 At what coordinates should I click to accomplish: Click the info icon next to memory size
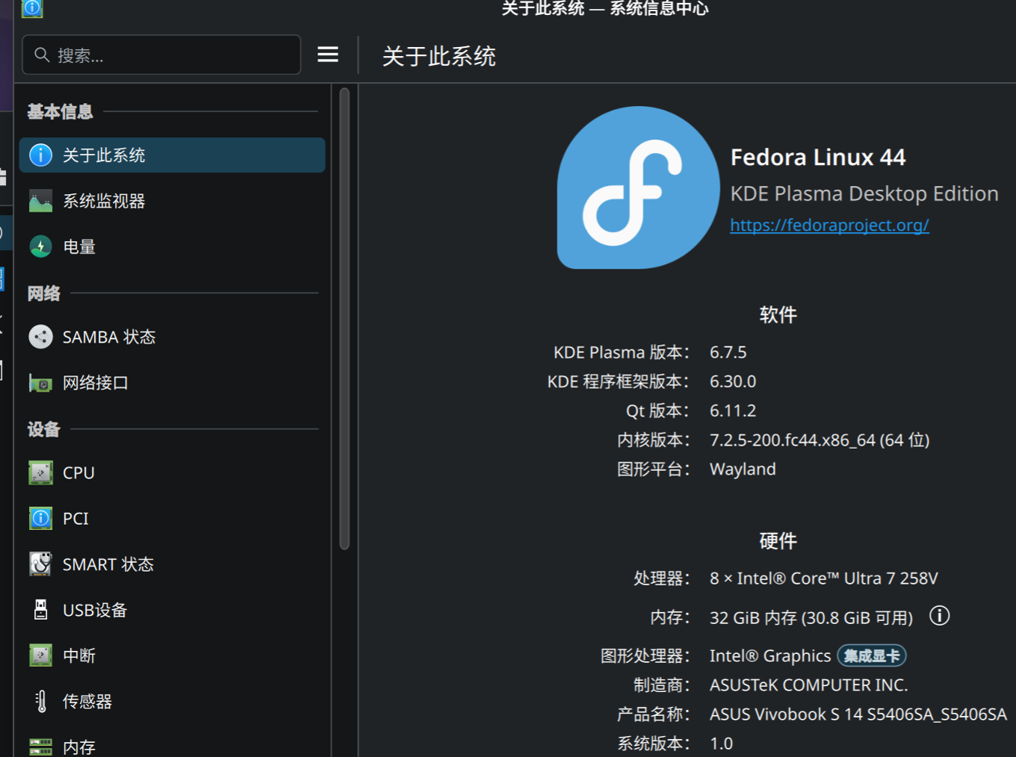point(939,616)
